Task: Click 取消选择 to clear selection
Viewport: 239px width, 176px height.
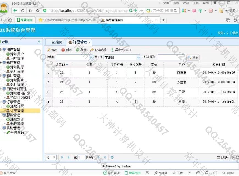Action: pos(98,50)
